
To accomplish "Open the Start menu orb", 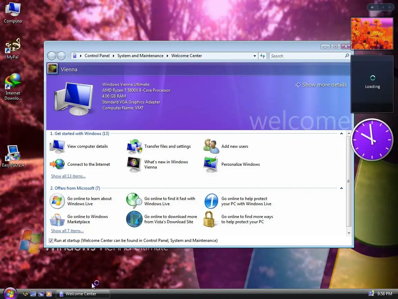I will tap(10, 293).
